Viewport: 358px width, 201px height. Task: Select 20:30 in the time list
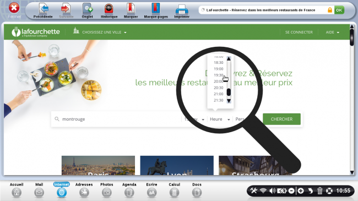(x=218, y=88)
